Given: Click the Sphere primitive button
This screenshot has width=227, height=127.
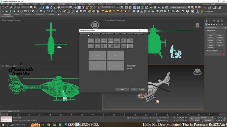Looking at the screenshot, I should [211, 38].
